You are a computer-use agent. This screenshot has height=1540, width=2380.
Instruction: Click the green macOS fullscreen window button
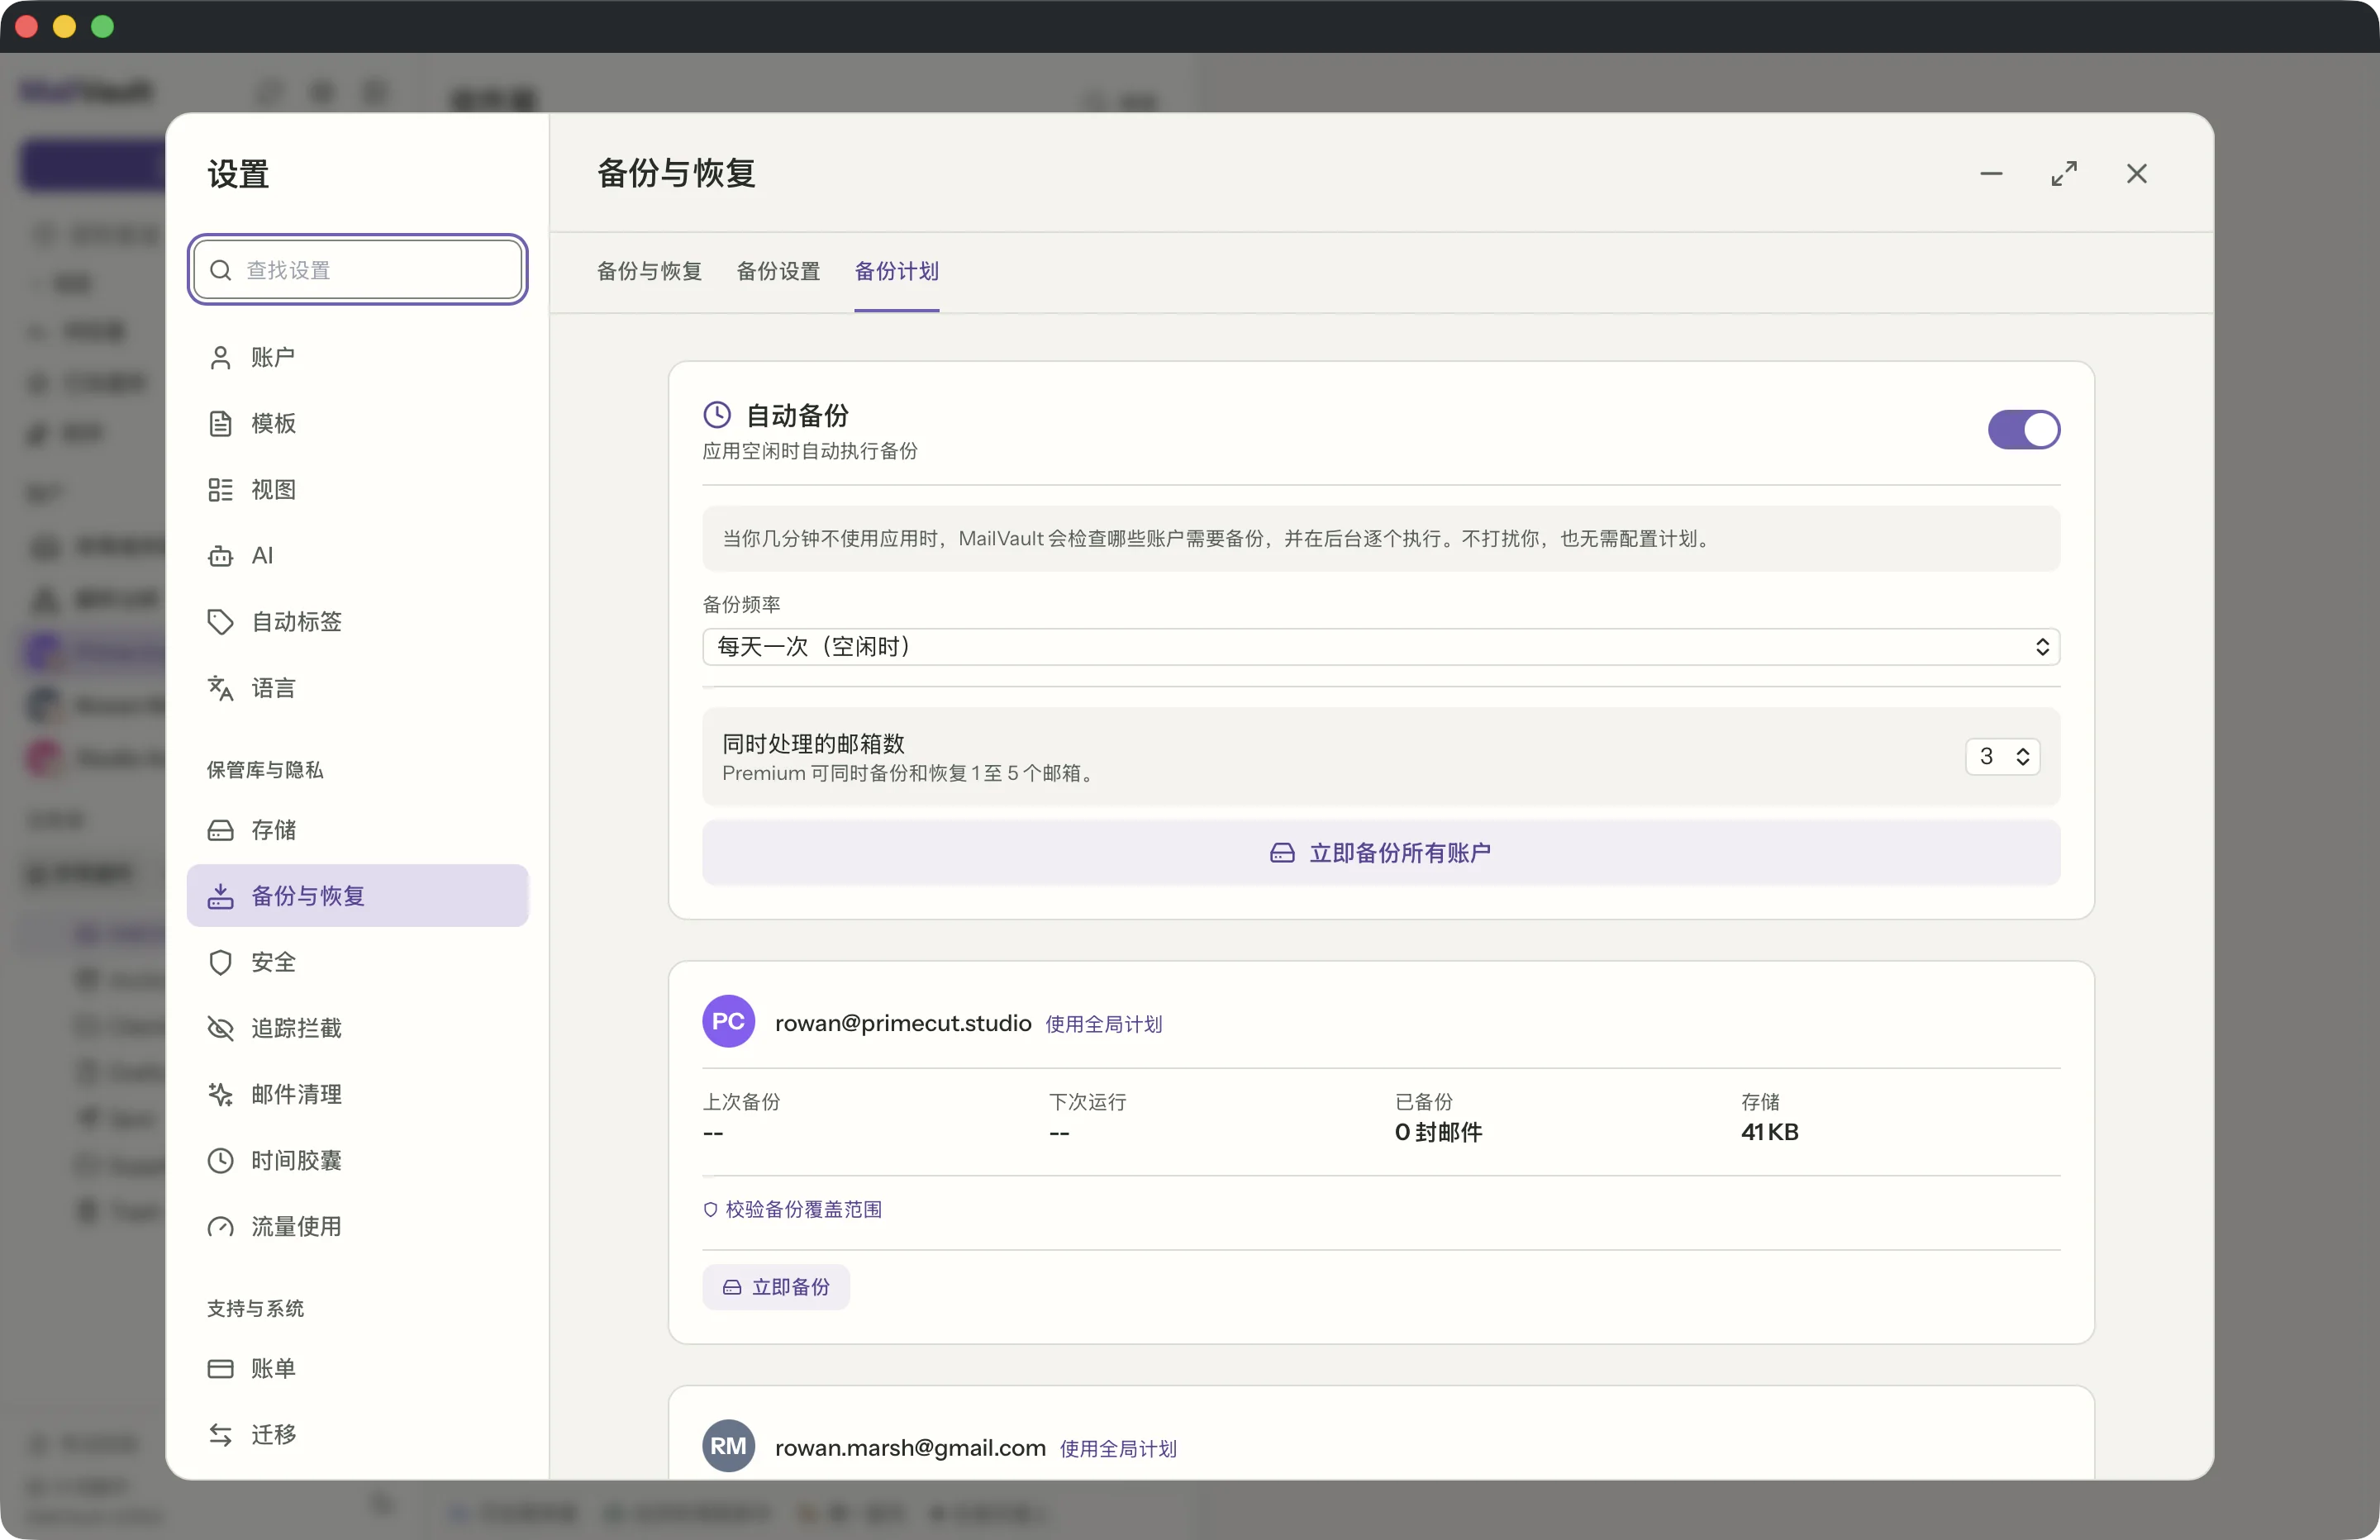coord(103,26)
